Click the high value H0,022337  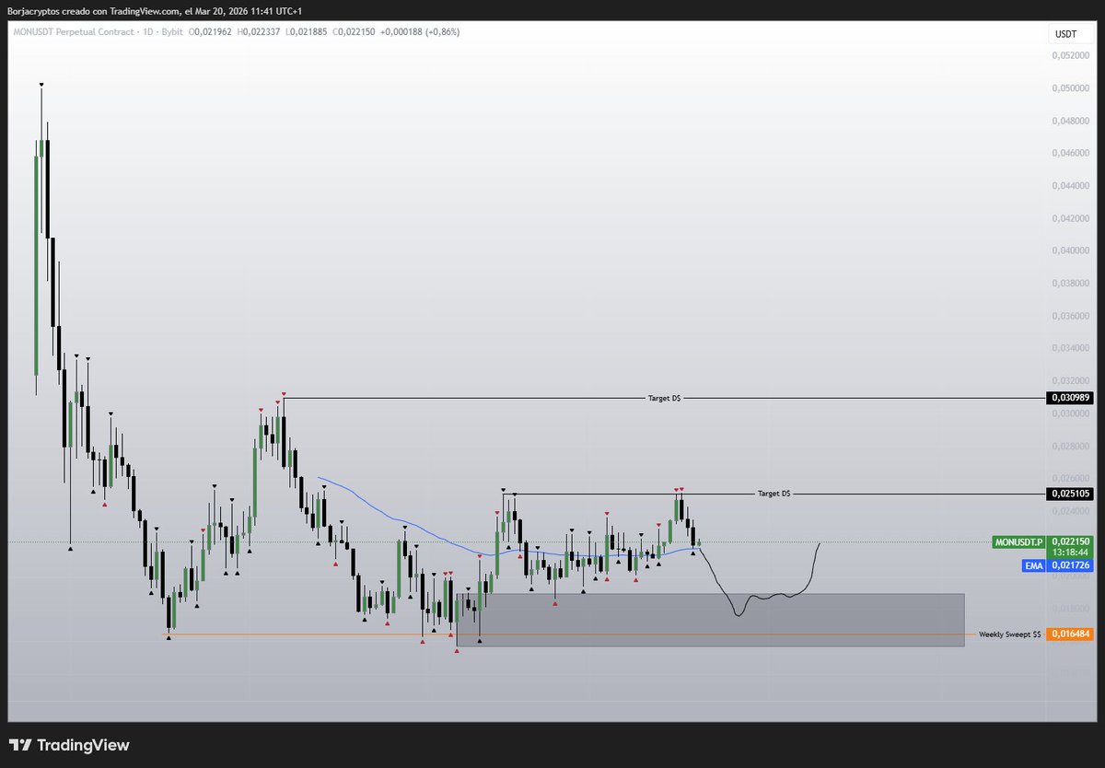click(x=261, y=31)
